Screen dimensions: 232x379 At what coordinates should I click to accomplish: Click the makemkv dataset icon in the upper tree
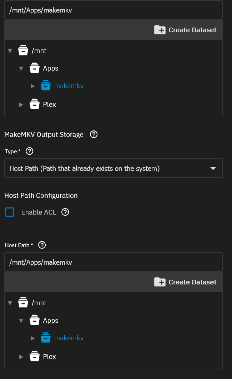46,86
